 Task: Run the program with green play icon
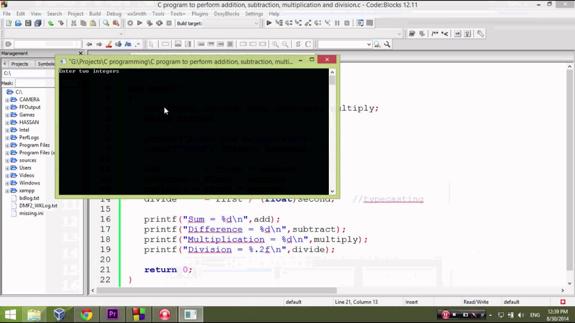(x=140, y=23)
